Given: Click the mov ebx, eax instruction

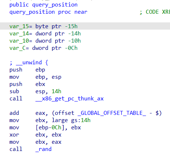Looking at the screenshot, I should pyautogui.click(x=35, y=142).
